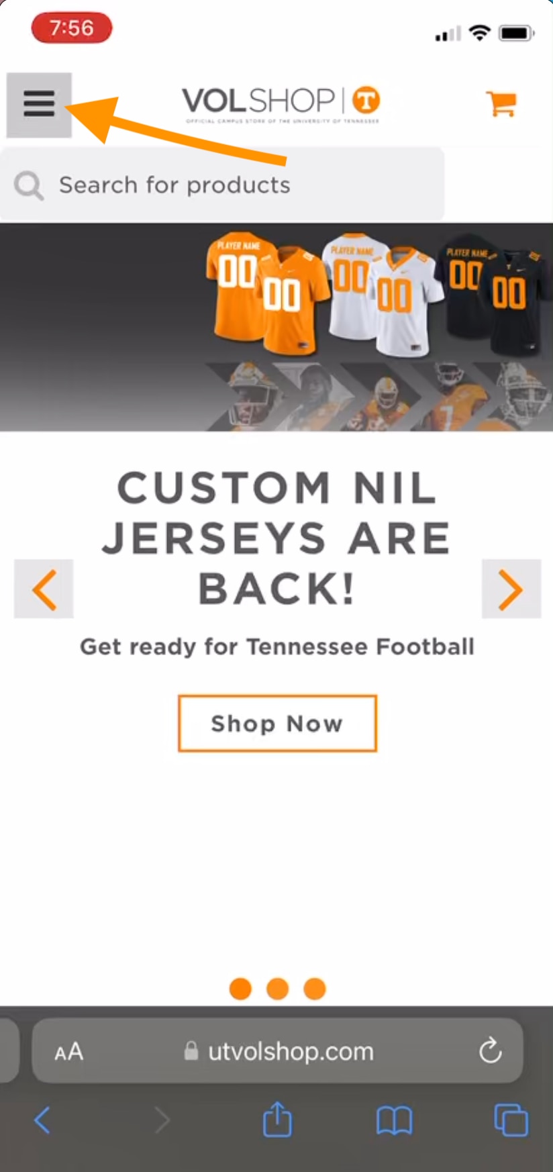The height and width of the screenshot is (1172, 553).
Task: Open the AA reader settings menu
Action: click(68, 1051)
